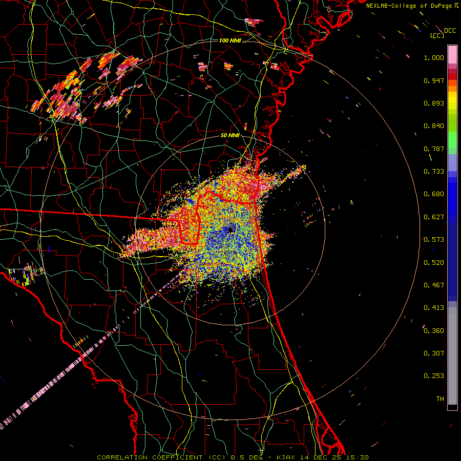Click the 0.840 color scale label
This screenshot has width=461, height=461.
point(434,126)
